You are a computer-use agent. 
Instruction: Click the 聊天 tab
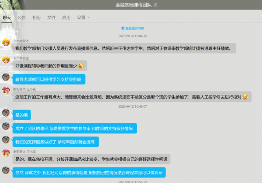tap(7, 17)
